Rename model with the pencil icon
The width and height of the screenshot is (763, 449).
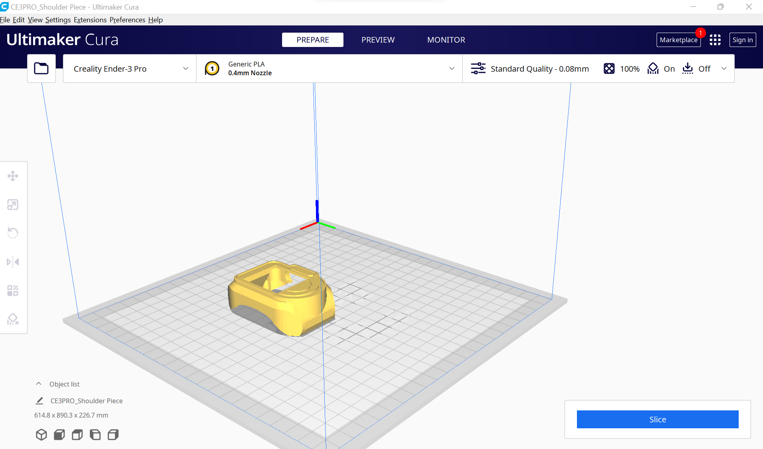(39, 400)
